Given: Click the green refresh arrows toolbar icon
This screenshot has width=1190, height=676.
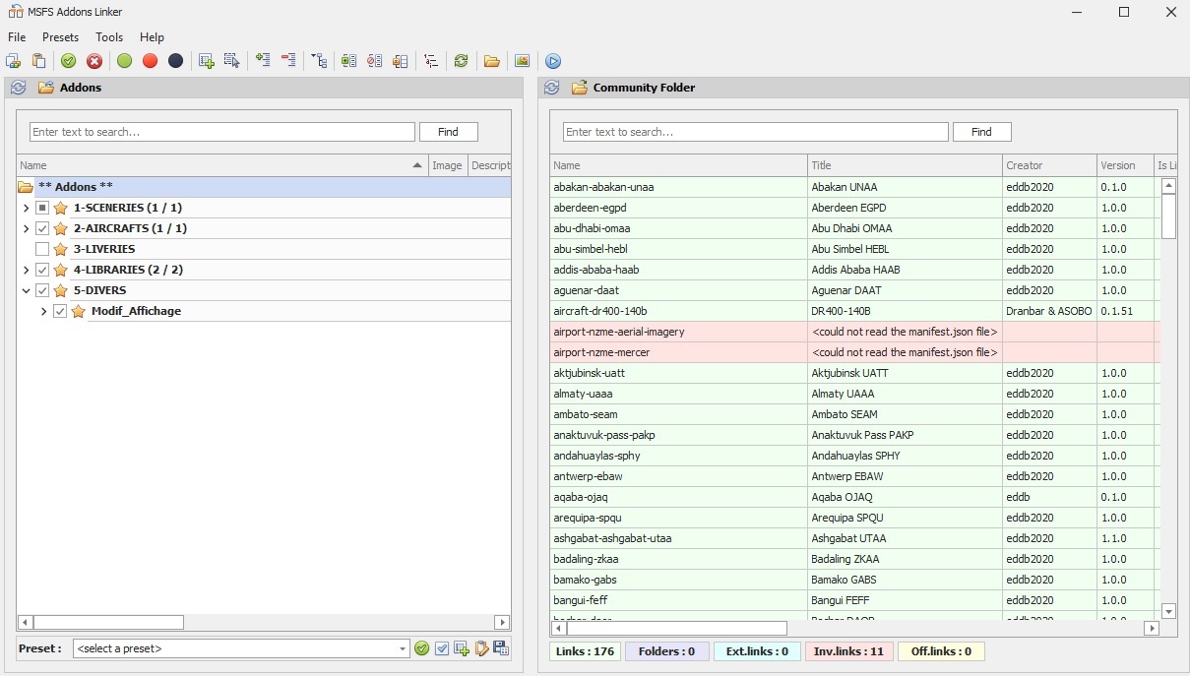Looking at the screenshot, I should click(461, 61).
